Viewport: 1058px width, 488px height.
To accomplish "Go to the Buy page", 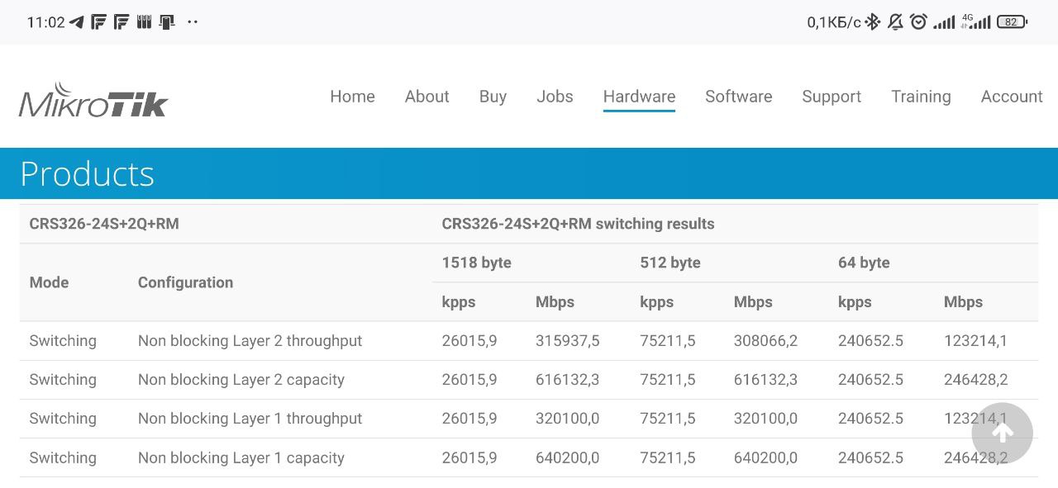I will coord(493,97).
